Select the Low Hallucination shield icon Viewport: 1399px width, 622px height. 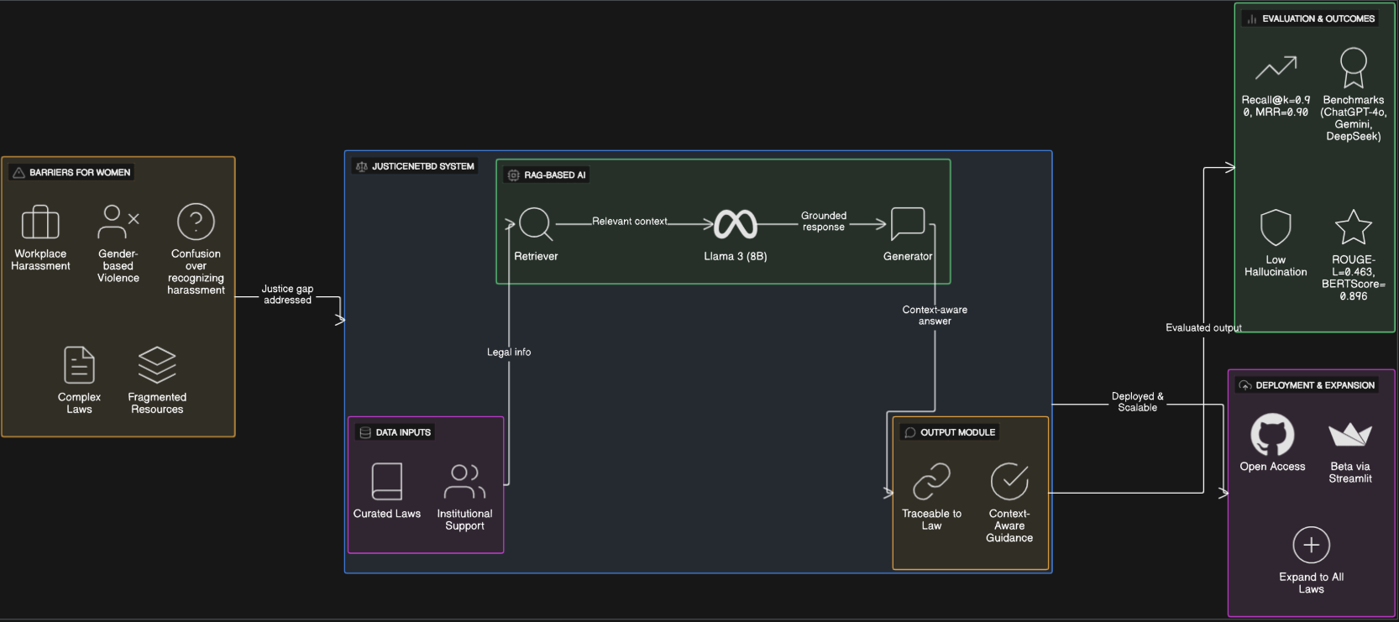pos(1276,227)
